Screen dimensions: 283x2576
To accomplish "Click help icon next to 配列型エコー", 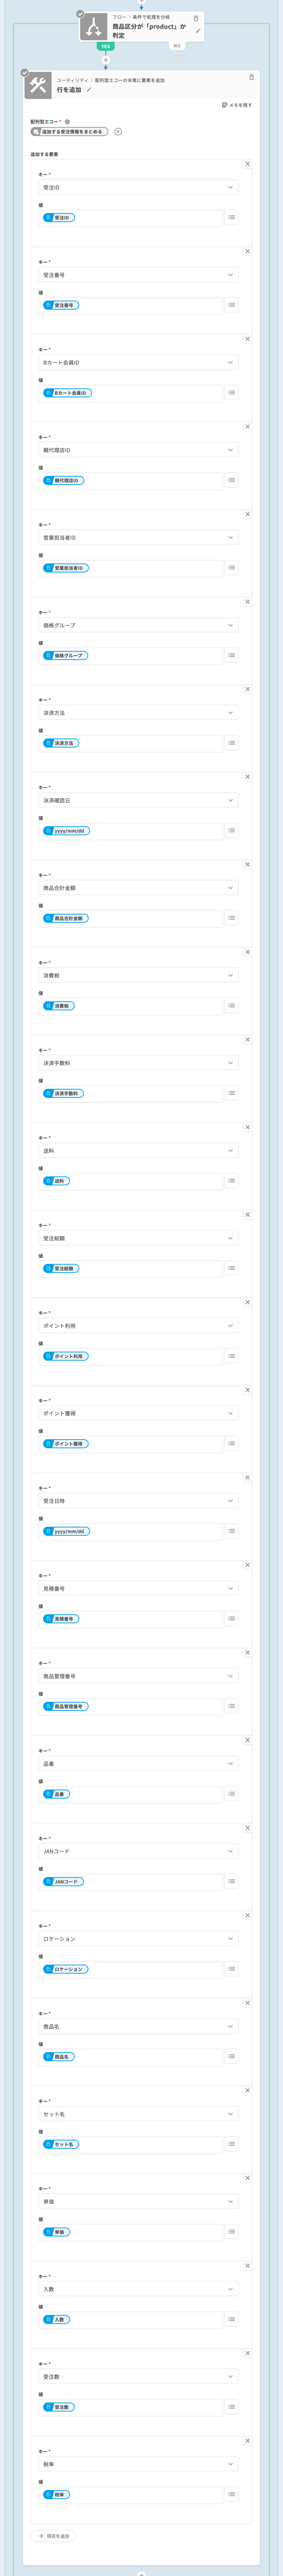I will pos(67,121).
